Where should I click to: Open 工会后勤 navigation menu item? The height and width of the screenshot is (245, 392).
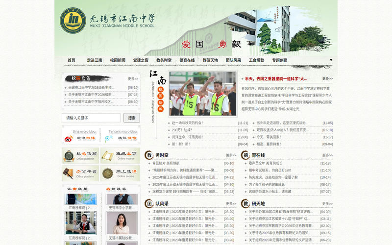256,60
